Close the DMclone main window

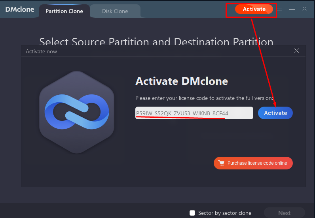click(x=304, y=9)
